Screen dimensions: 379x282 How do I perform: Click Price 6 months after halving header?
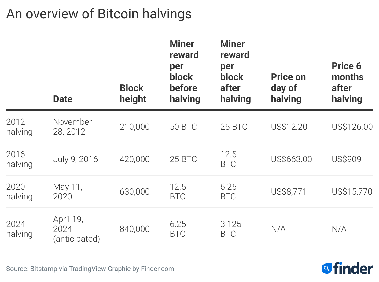(348, 82)
